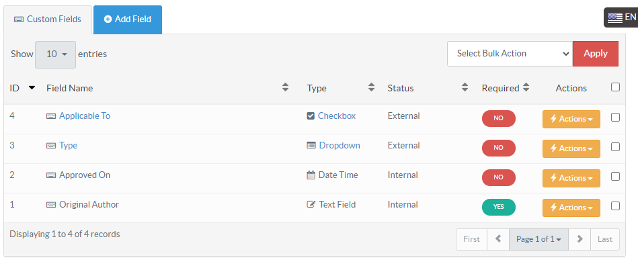Tick the select-all checkbox in the table header
638x264 pixels.
click(x=615, y=87)
